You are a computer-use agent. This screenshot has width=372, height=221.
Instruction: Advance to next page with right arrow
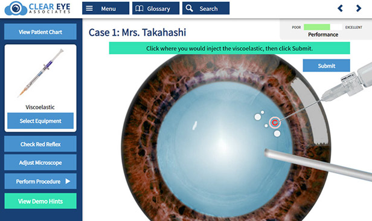click(359, 8)
